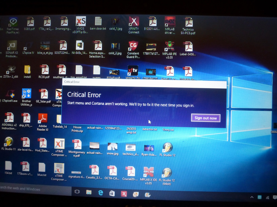The image size is (277, 207).
Task: Open the RC30.pdf file
Action: pos(44,72)
